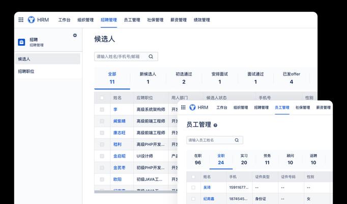
Task: Click the help question mark beside the 员工管理 title
Action: pos(215,125)
